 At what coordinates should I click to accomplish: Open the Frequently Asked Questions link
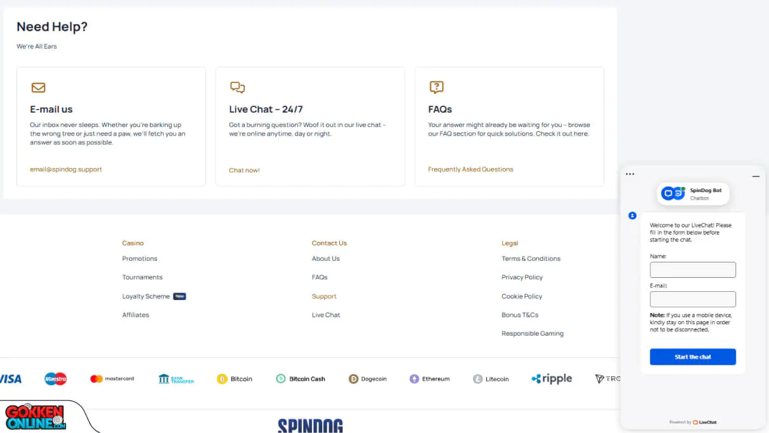[x=470, y=170]
